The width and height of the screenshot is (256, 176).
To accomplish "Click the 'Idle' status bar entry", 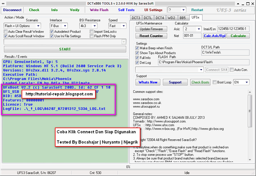I will [187, 173].
